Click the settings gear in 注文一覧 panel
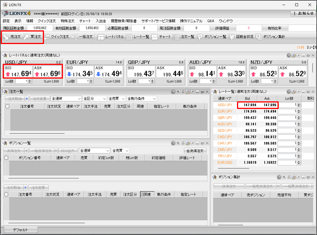Screen dimensions: 317x235 point(173,91)
